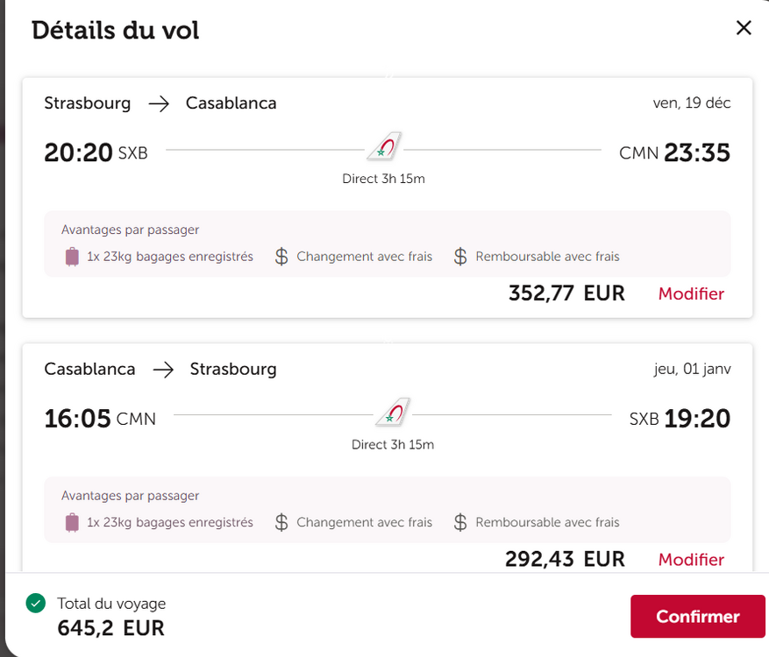Click the 352,77 EUR outbound price
Viewport: 769px width, 657px height.
[566, 293]
